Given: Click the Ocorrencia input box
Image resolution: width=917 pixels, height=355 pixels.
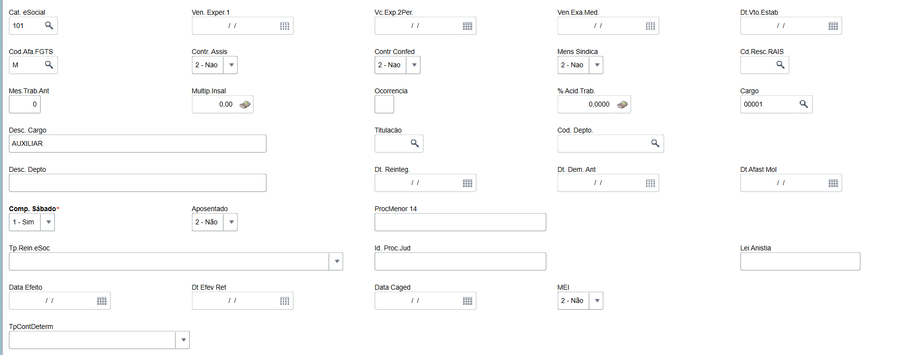Looking at the screenshot, I should pyautogui.click(x=384, y=104).
